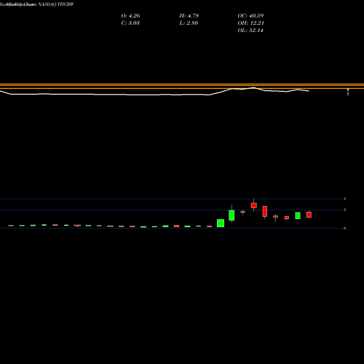The height and width of the screenshot is (364, 364).
Task: Click the OL: 52.14 reading
Action: coord(250,31)
